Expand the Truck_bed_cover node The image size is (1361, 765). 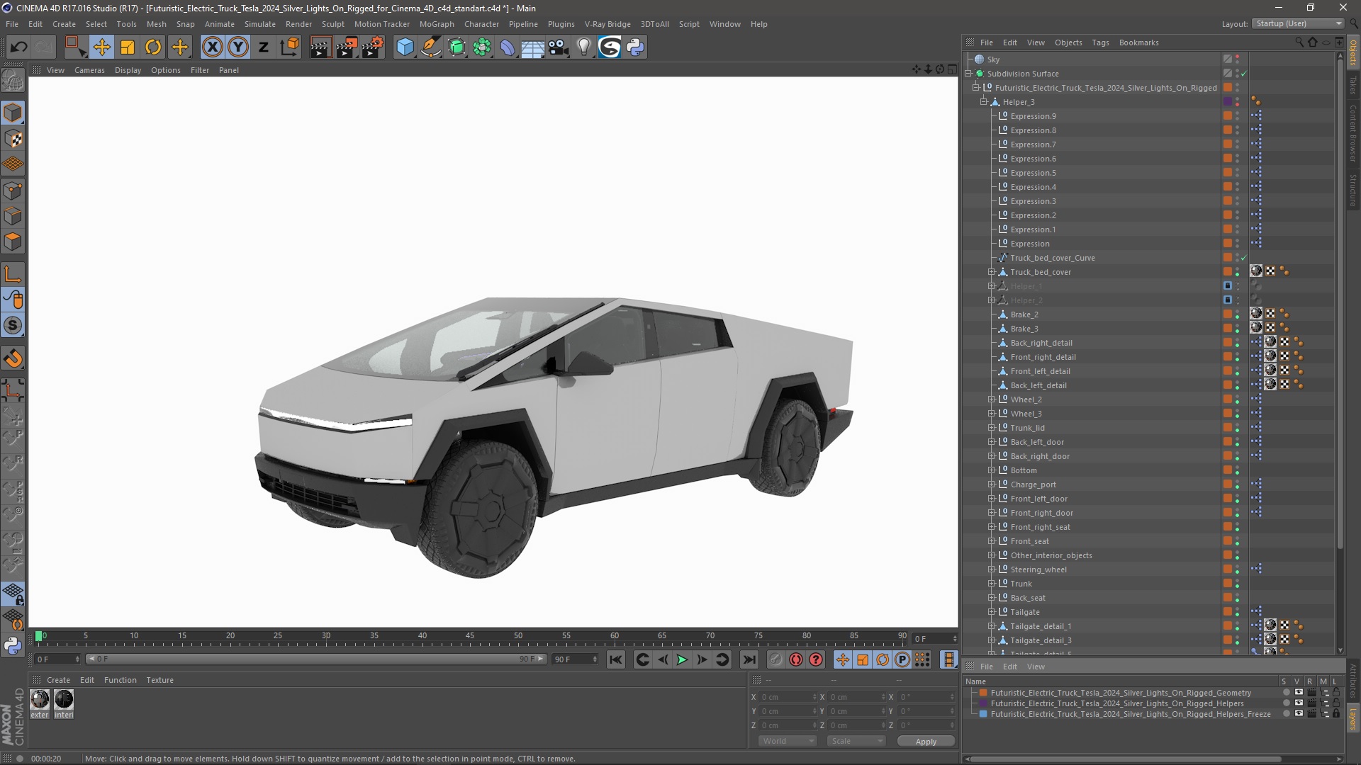click(x=992, y=272)
